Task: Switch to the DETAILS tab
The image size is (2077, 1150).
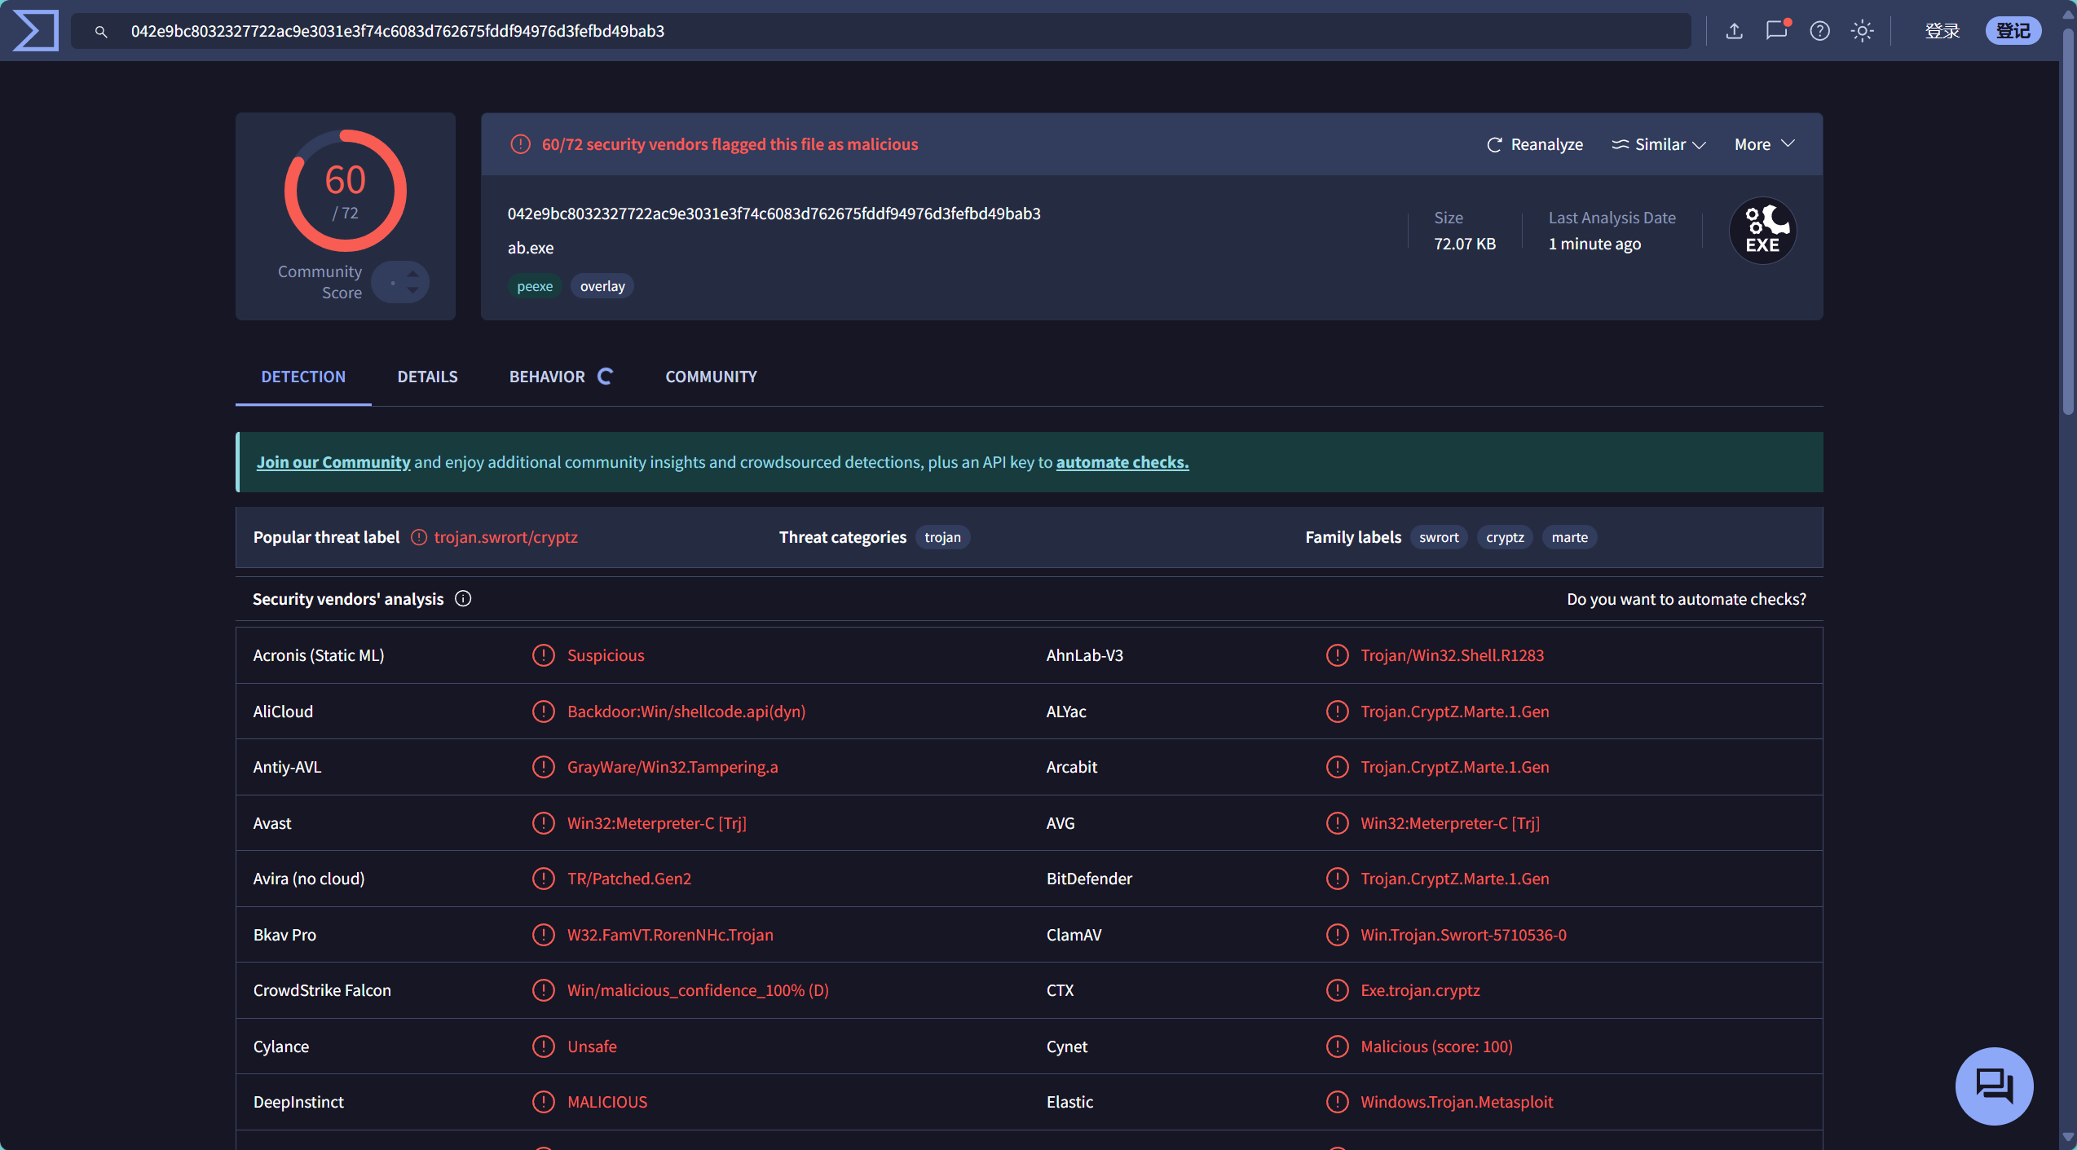Action: (427, 377)
